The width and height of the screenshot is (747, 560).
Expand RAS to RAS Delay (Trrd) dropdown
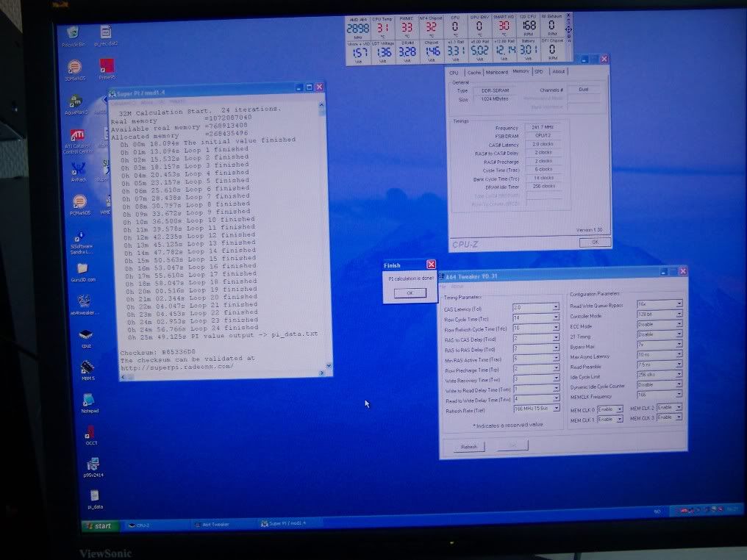click(x=556, y=348)
